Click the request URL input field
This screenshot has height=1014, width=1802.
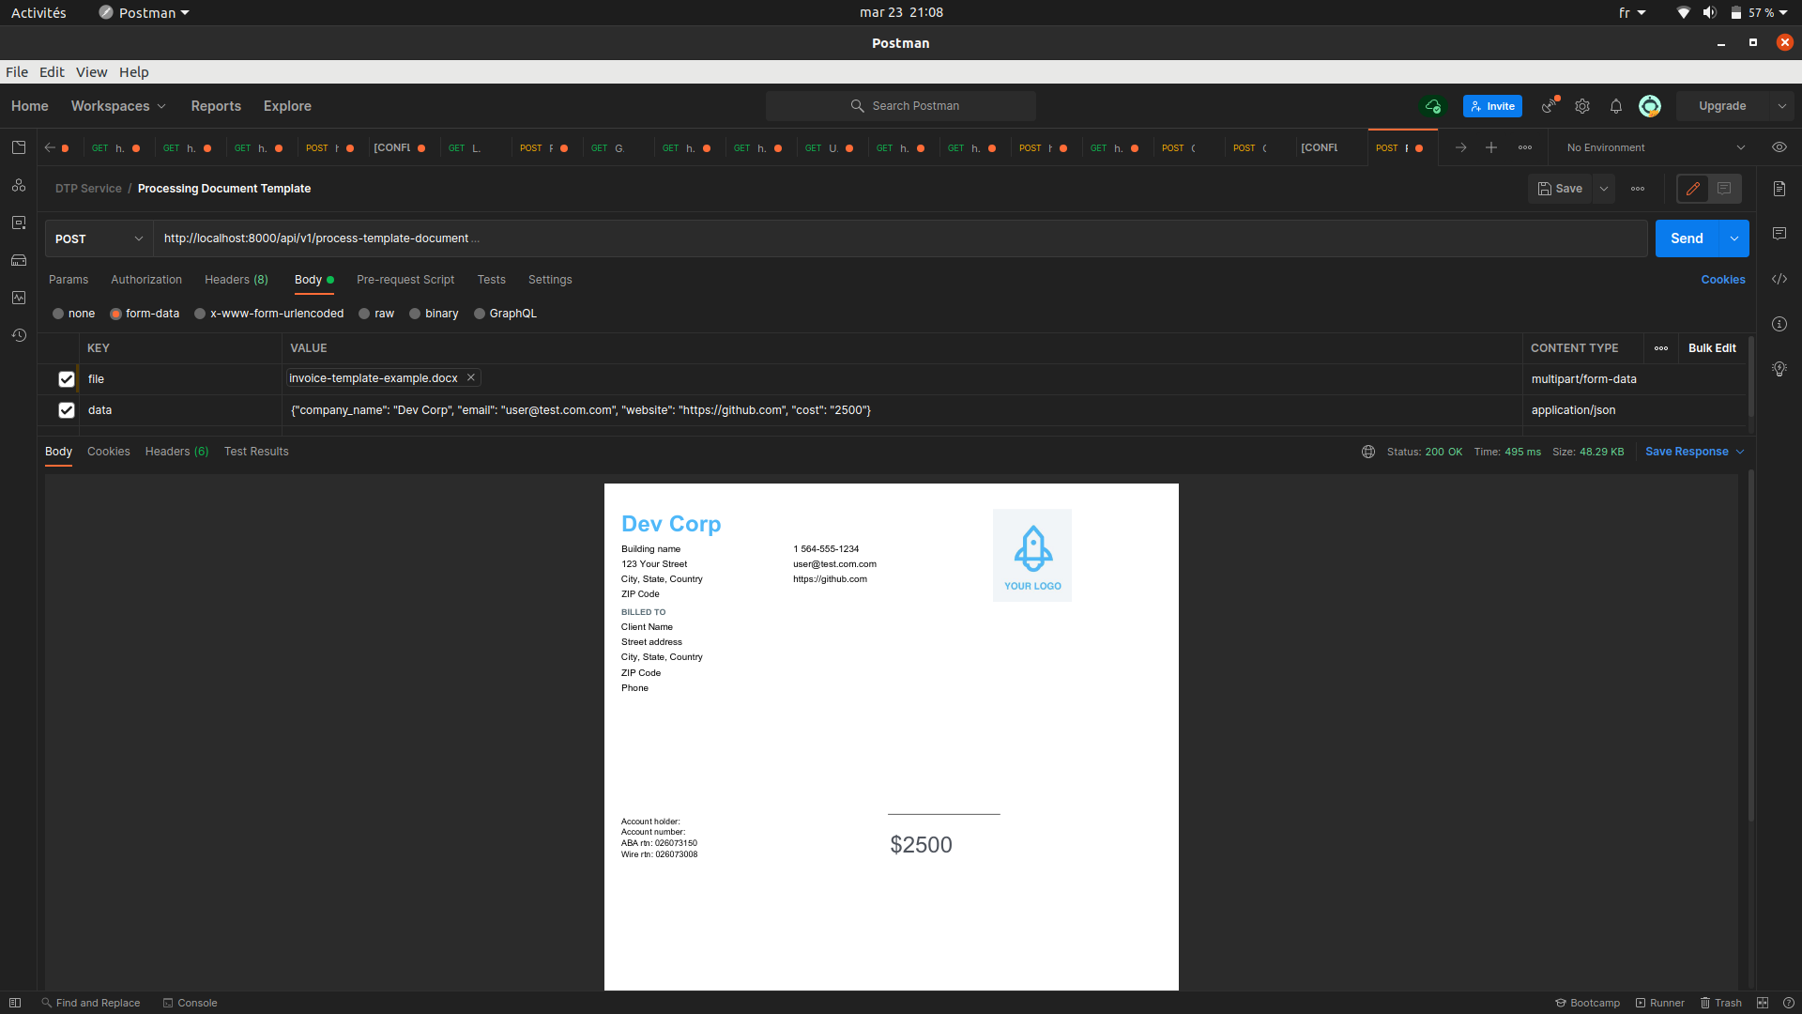click(845, 238)
